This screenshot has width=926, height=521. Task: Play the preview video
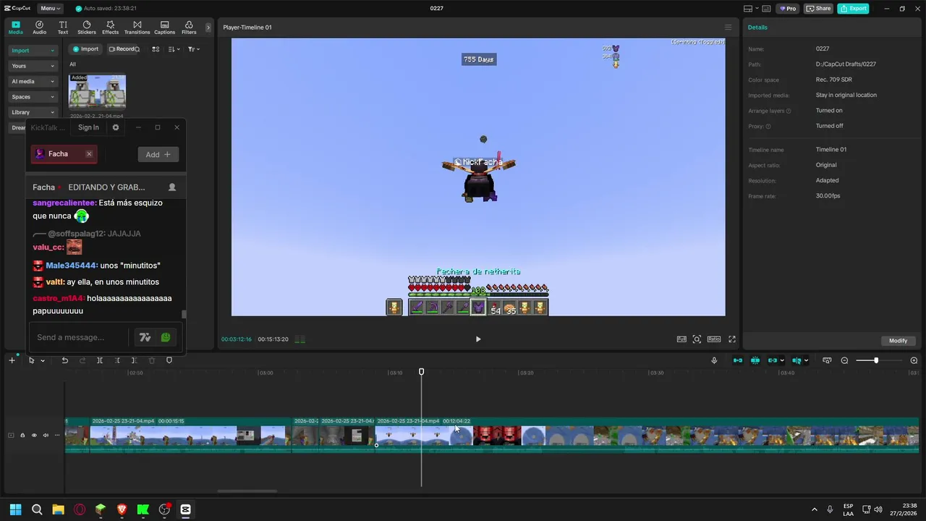478,339
